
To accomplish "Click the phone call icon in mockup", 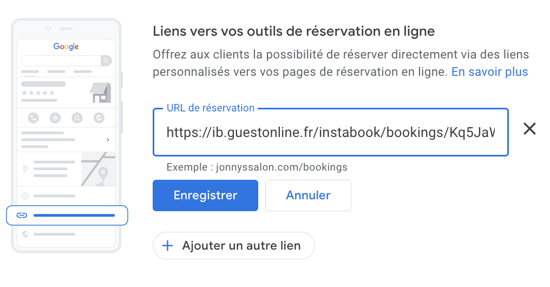I will pos(34,118).
